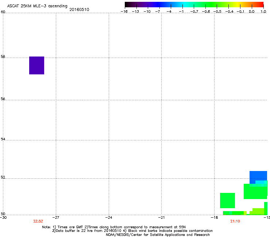This screenshot has height=237, width=270.
Task: Click the red swath time "21:10"
Action: (x=235, y=221)
